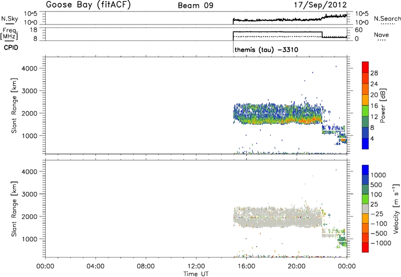This screenshot has width=401, height=277.
Task: Click the gray band of Velocity colorbar
Action: tap(365, 209)
